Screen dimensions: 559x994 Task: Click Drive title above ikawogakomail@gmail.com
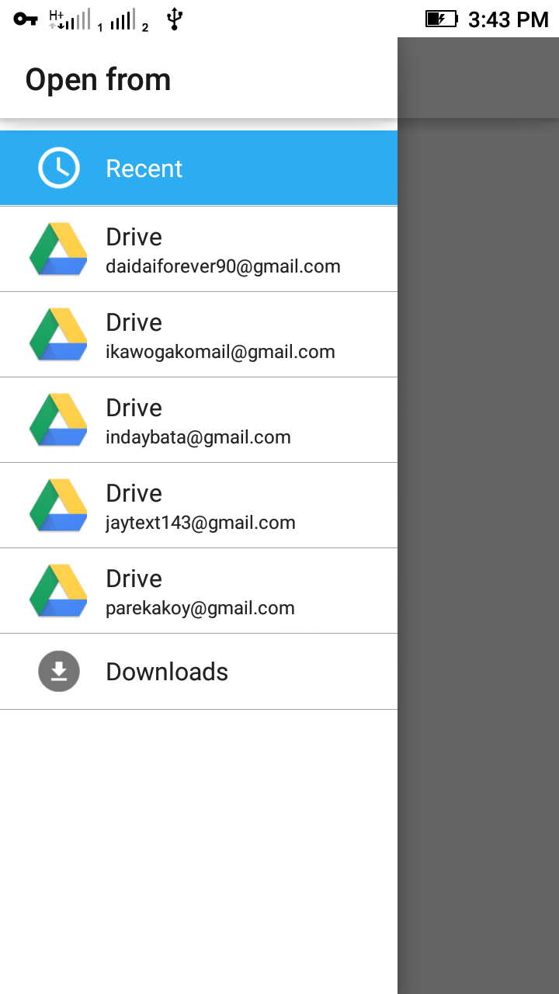134,322
